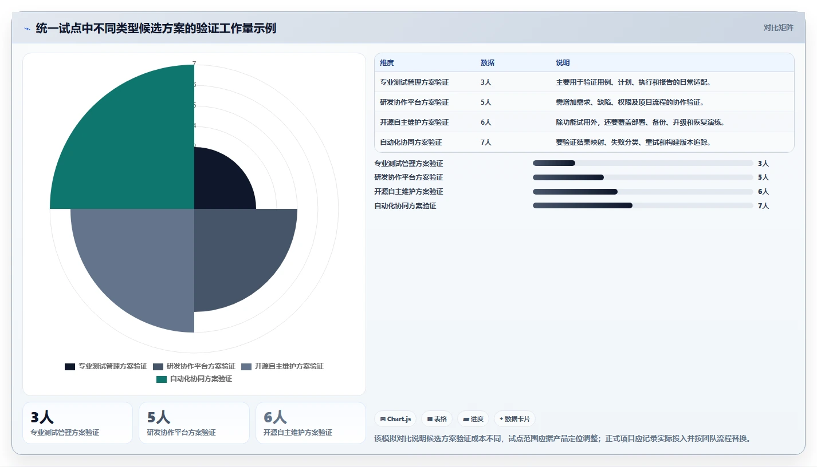The height and width of the screenshot is (467, 817).
Task: Click the chart title 统一试点中不同类型候选方案的验证工作量示例
Action: coord(156,28)
